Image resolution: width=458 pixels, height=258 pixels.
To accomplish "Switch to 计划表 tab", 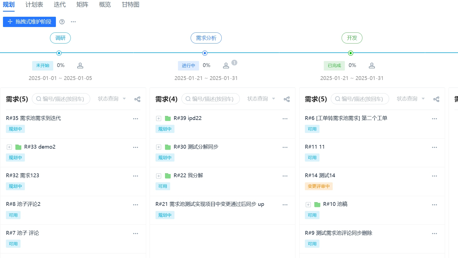I will pyautogui.click(x=34, y=5).
